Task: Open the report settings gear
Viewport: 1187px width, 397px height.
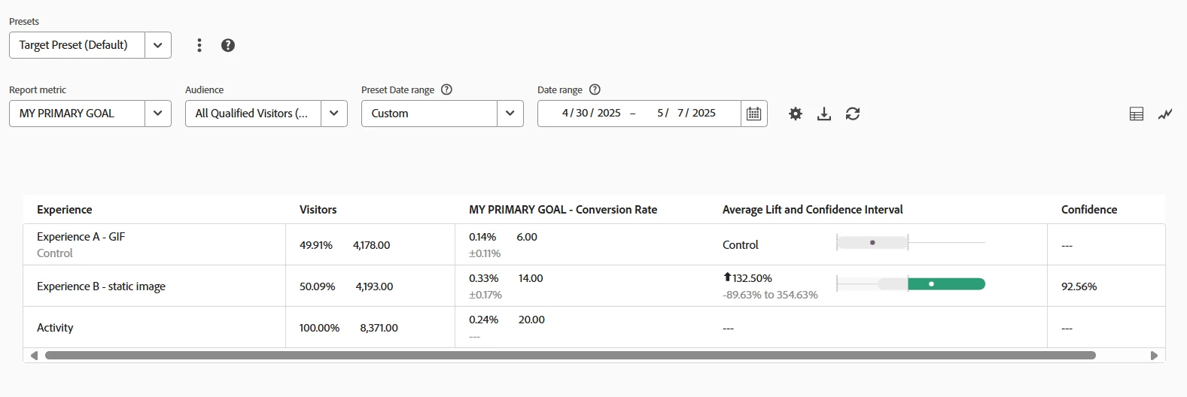Action: point(796,114)
